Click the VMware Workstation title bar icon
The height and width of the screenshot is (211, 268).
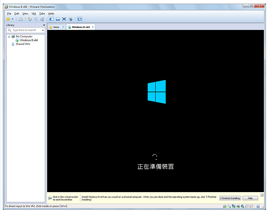[x=6, y=7]
